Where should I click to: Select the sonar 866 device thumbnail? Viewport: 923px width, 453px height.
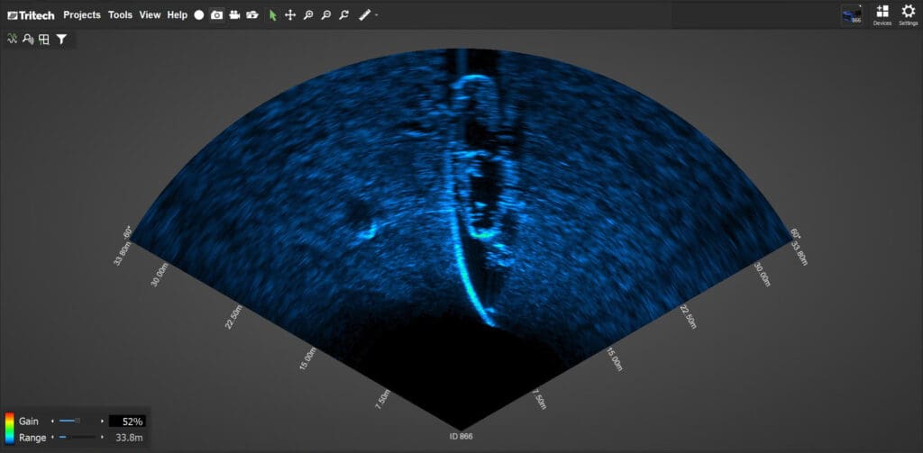coord(851,14)
